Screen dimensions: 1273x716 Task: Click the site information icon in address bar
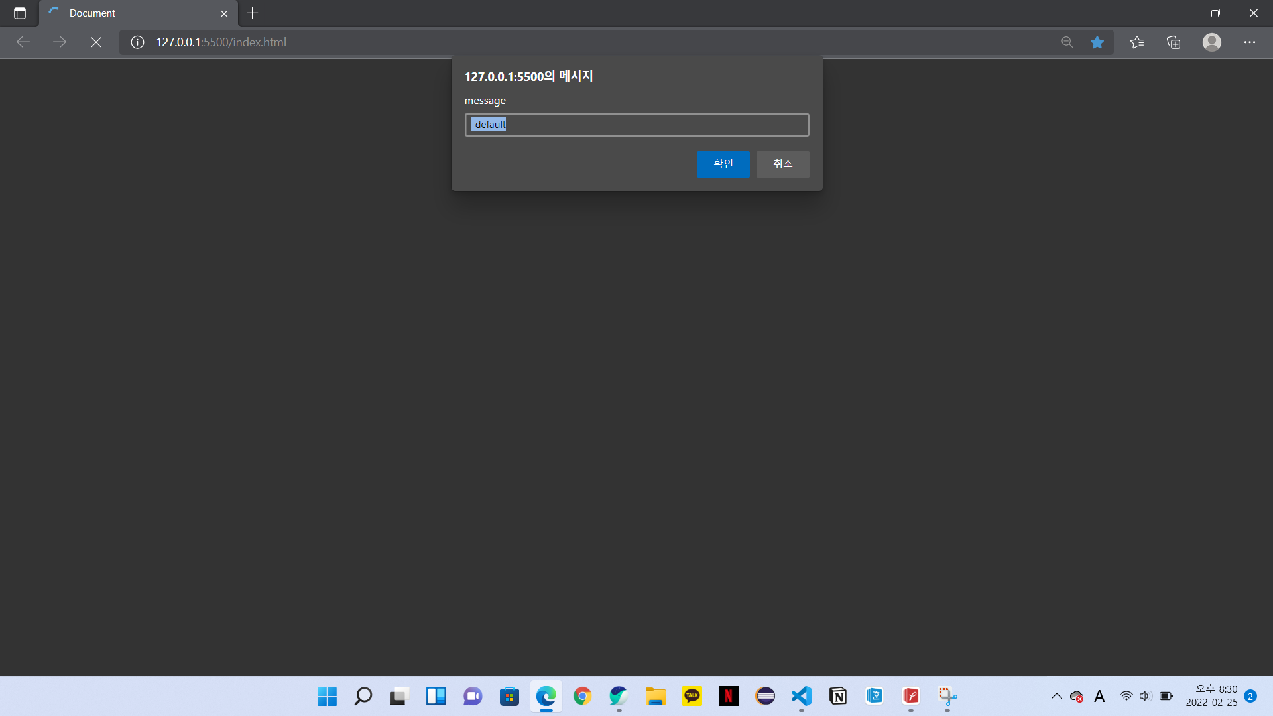point(137,42)
